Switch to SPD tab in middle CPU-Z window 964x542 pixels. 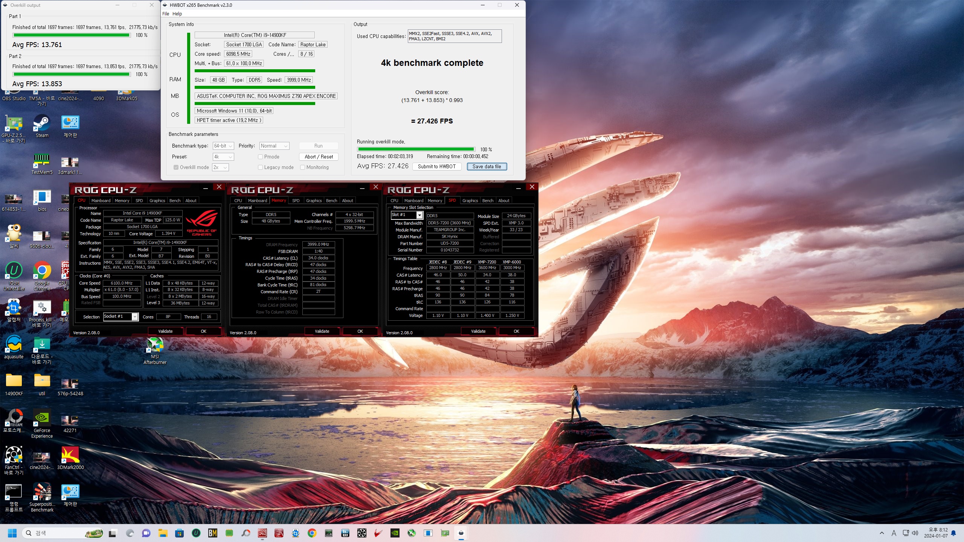point(296,201)
